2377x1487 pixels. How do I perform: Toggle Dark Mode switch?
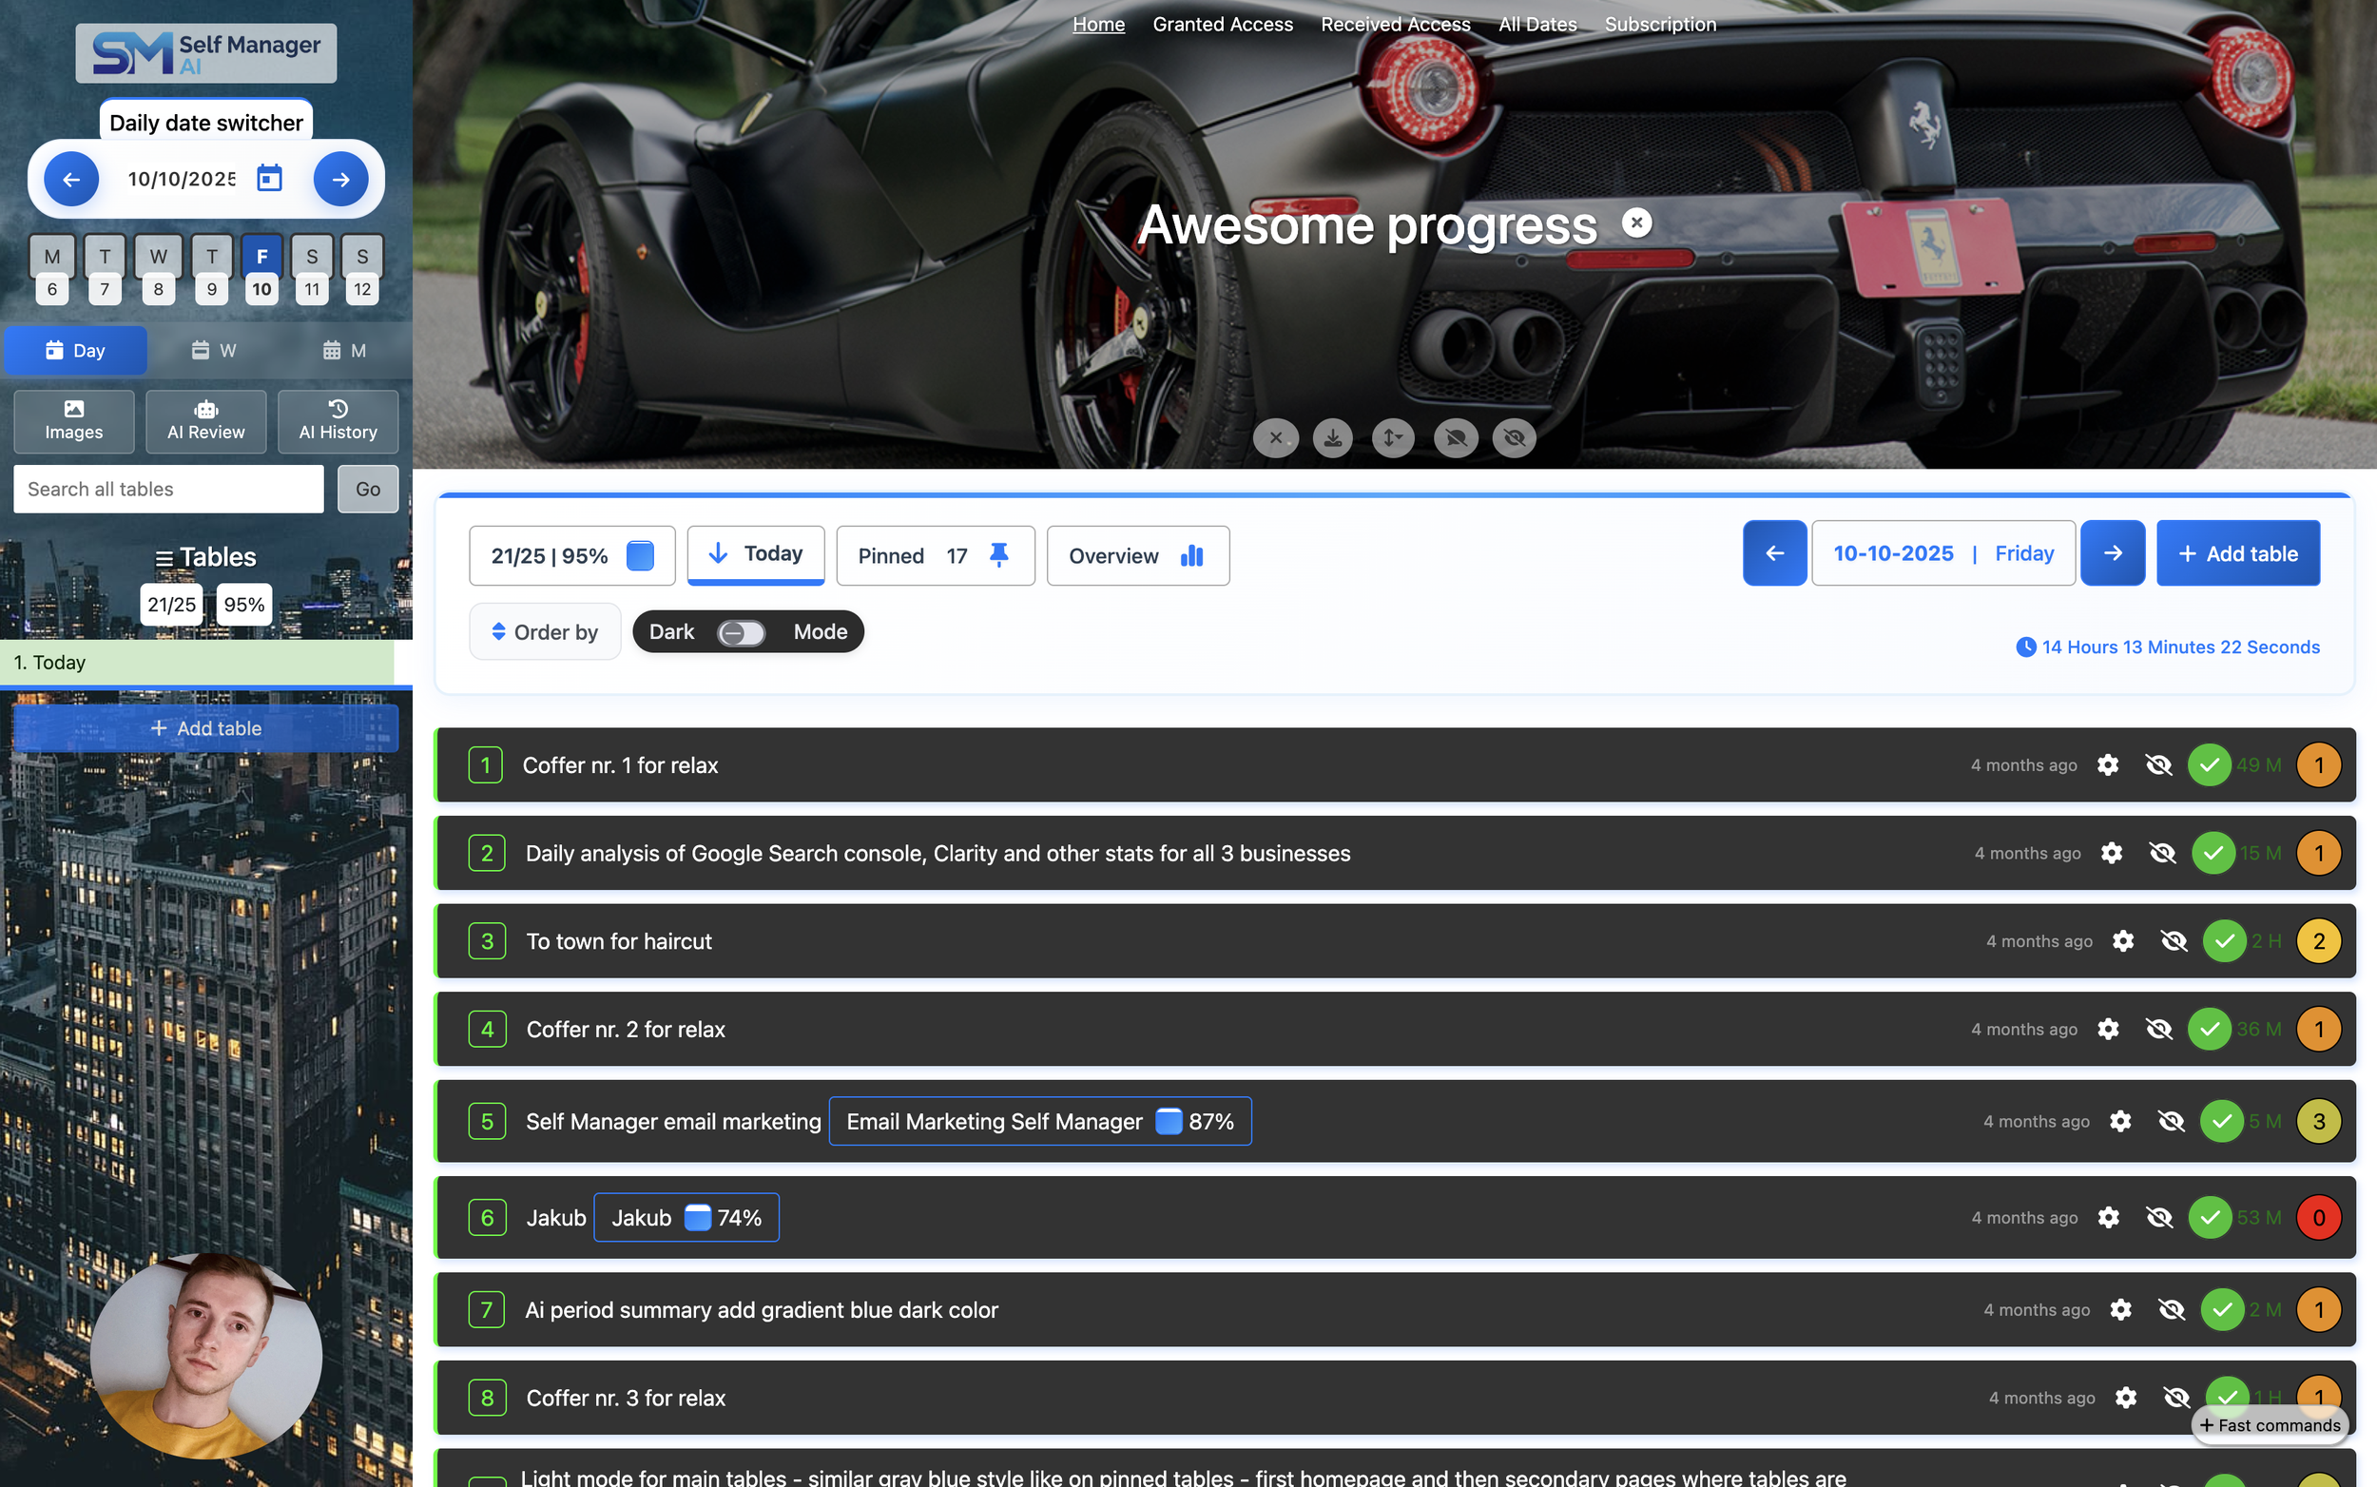[741, 632]
